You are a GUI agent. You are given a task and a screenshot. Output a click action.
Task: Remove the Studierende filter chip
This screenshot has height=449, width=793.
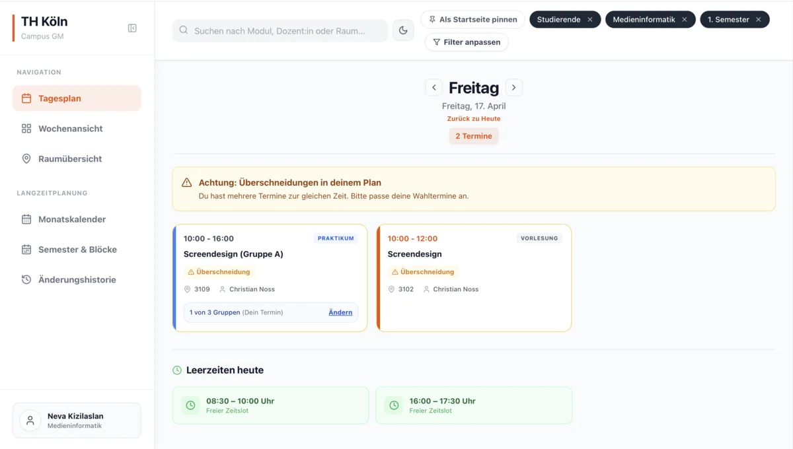[x=590, y=20]
